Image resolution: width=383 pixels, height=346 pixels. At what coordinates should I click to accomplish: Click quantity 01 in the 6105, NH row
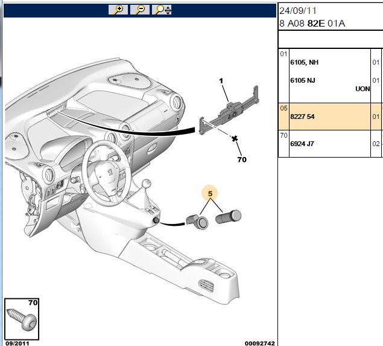(376, 62)
